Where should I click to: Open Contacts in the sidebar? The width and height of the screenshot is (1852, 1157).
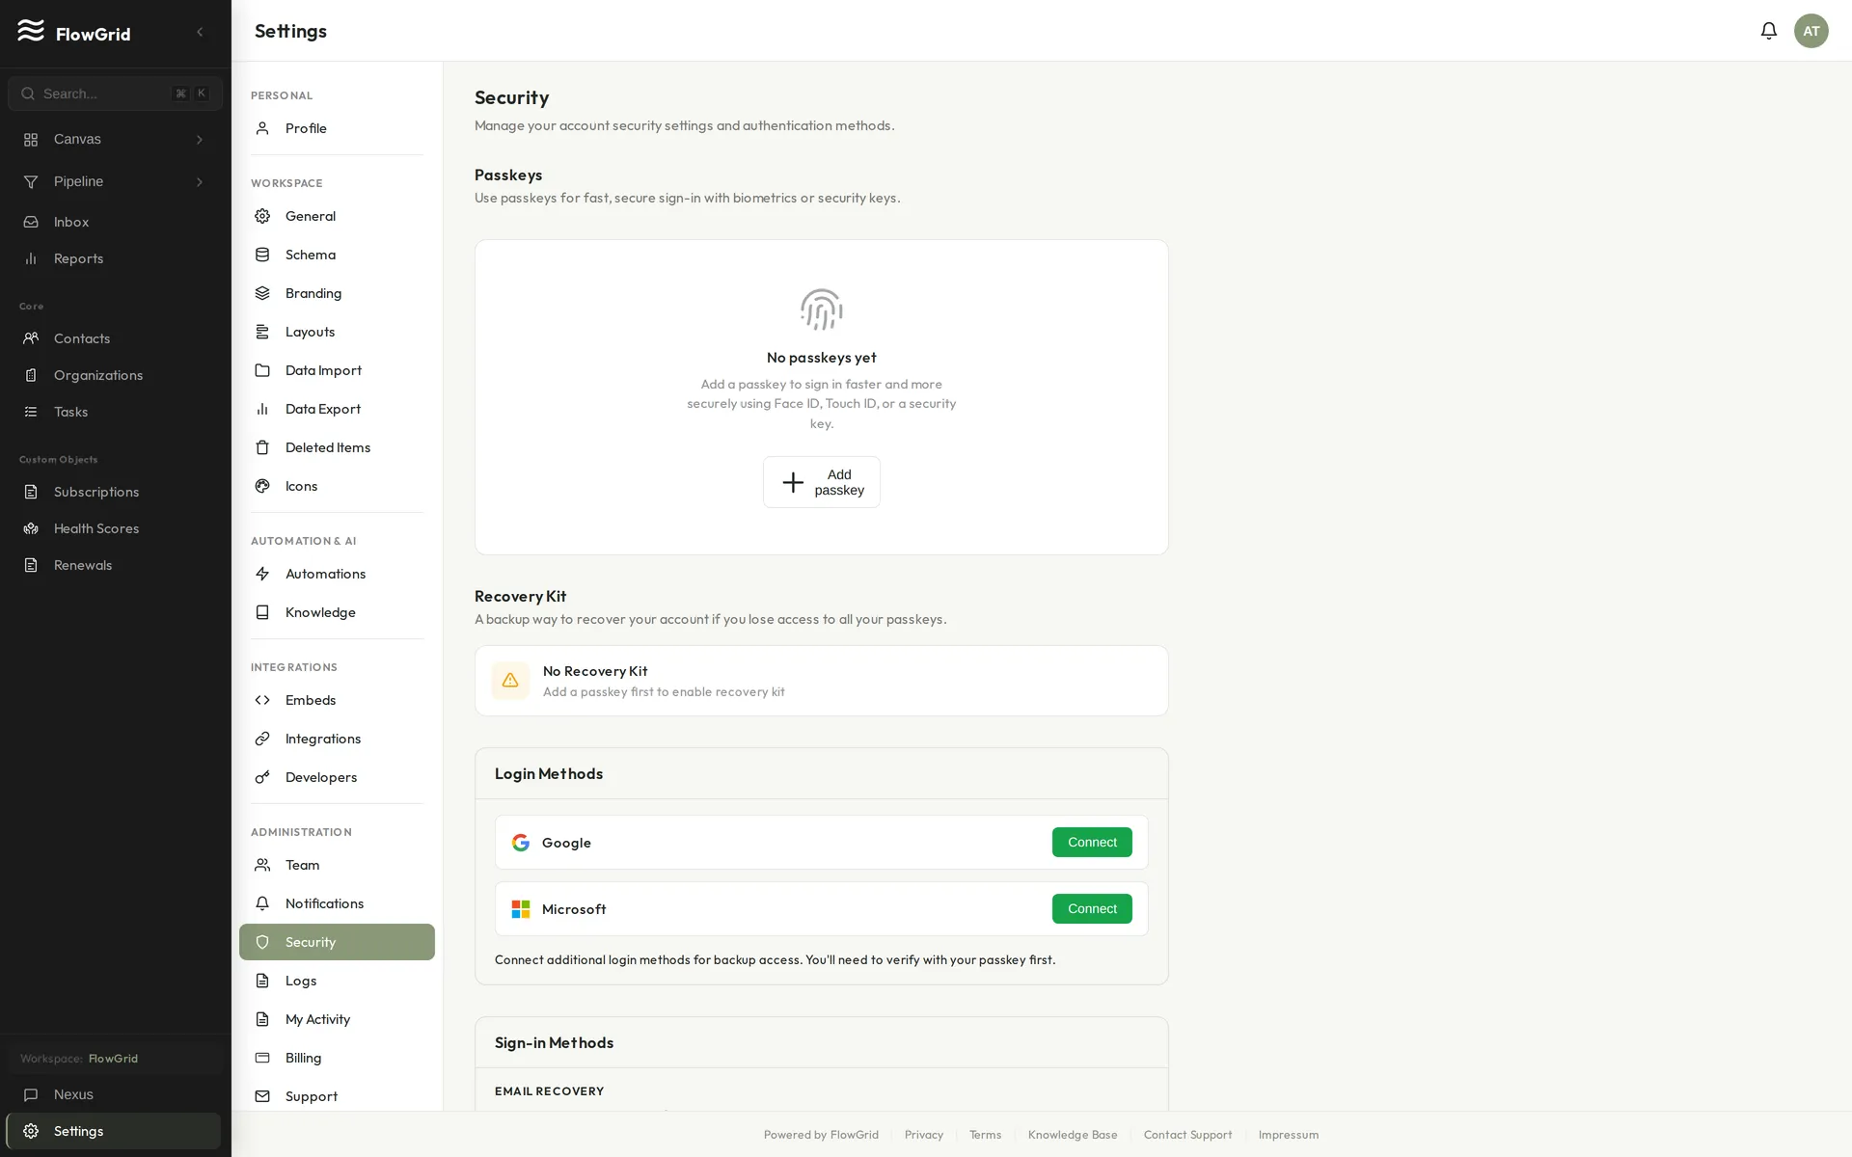(115, 338)
